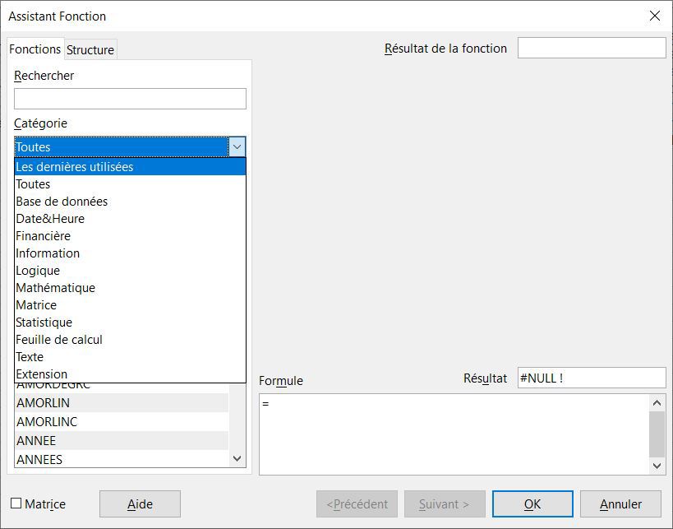673x529 pixels.
Task: Toggle the Matrice checkbox
Action: pyautogui.click(x=16, y=503)
